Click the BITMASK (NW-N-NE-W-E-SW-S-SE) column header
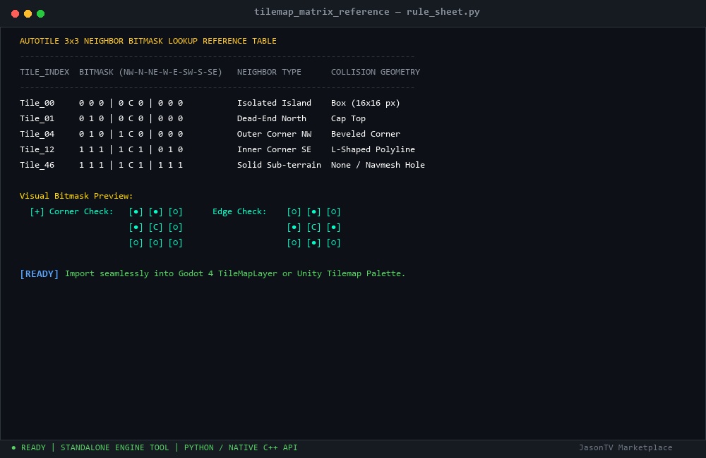Image resolution: width=706 pixels, height=458 pixels. pyautogui.click(x=150, y=72)
